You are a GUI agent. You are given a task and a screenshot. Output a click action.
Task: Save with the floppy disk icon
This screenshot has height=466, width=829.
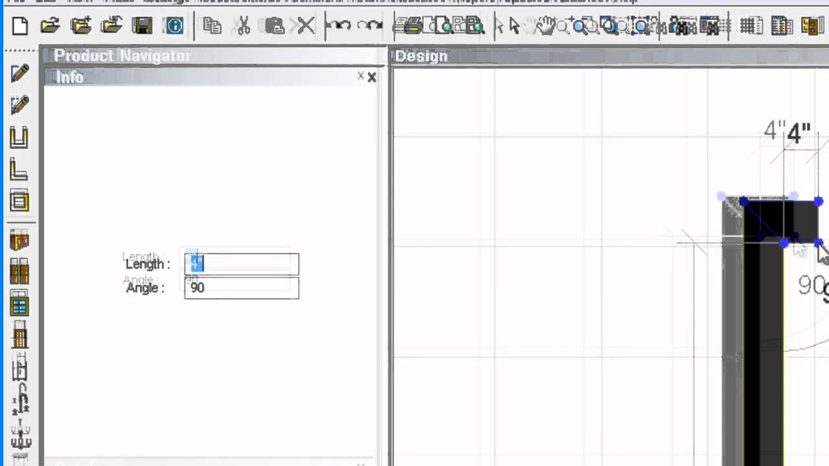[142, 26]
